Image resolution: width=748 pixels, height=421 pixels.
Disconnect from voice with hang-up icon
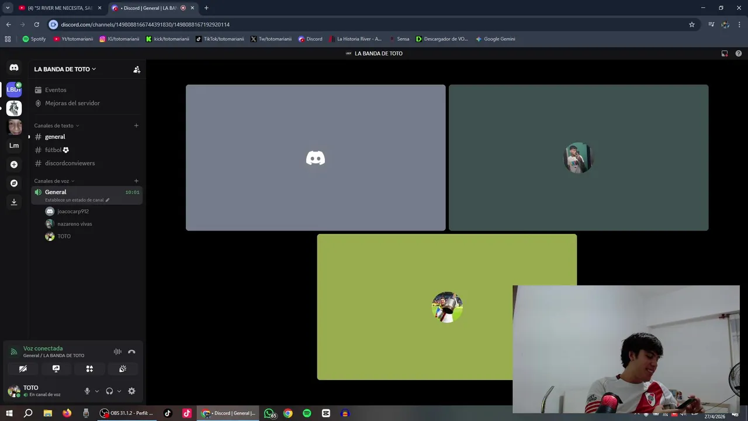[x=131, y=351]
